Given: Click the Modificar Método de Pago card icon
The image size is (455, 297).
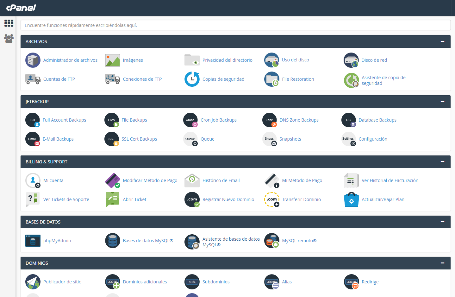Looking at the screenshot, I should pos(113,180).
